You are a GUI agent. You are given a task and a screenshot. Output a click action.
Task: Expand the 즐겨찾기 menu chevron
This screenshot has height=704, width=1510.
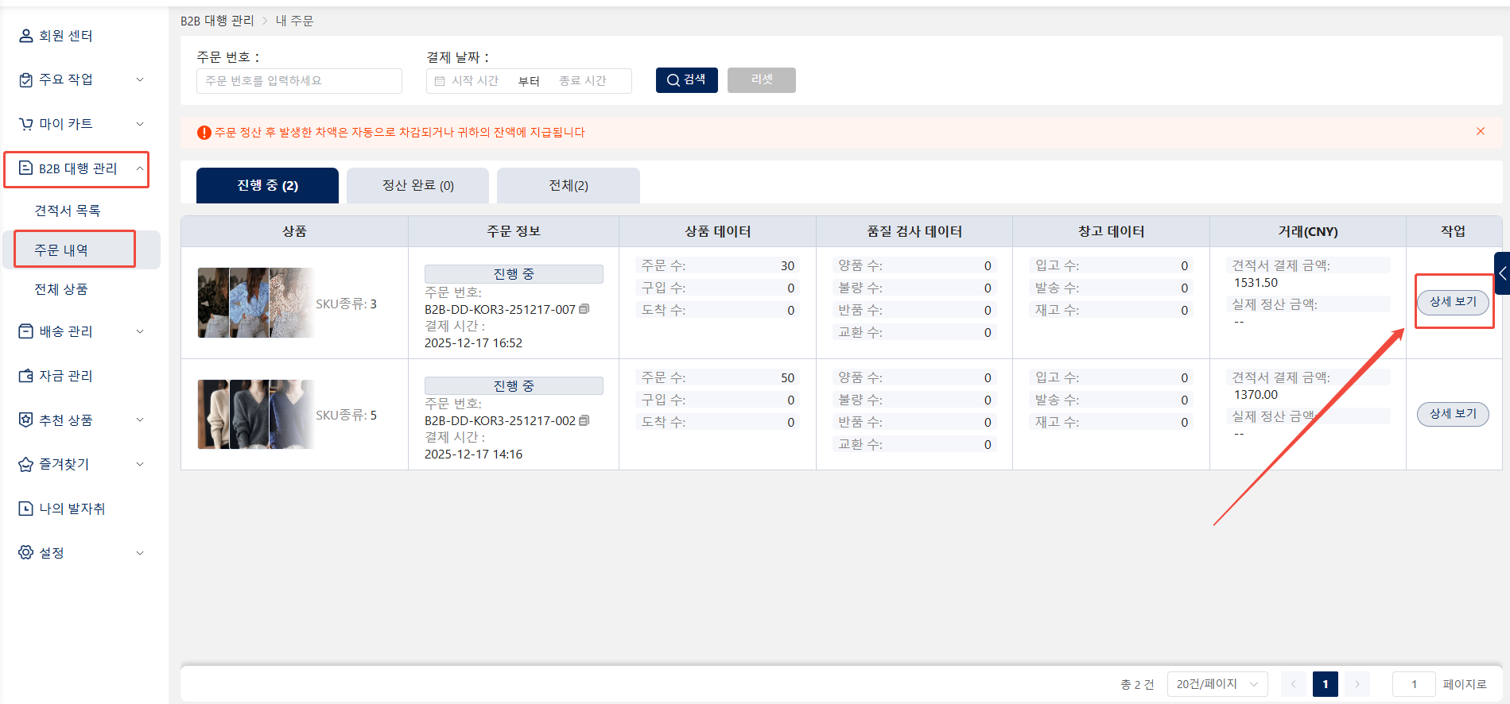(x=140, y=464)
